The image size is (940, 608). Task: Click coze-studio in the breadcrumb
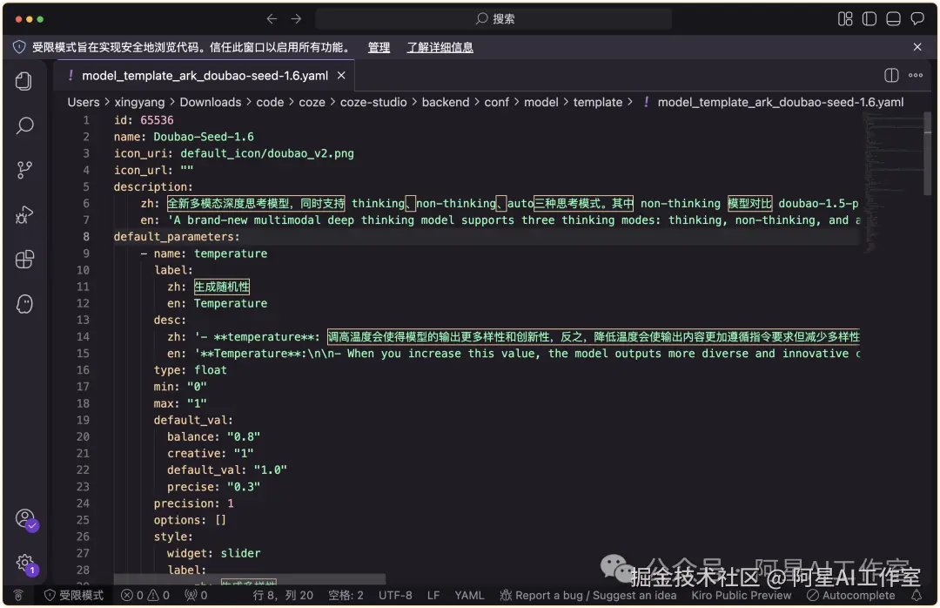(373, 102)
